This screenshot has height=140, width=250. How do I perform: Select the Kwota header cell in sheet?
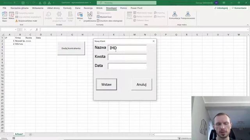point(30,38)
